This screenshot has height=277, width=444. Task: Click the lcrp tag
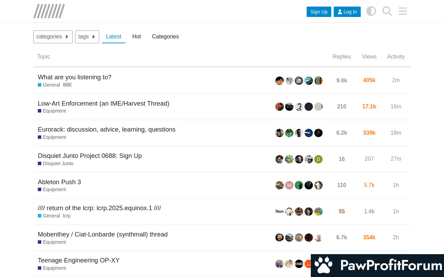[67, 216]
